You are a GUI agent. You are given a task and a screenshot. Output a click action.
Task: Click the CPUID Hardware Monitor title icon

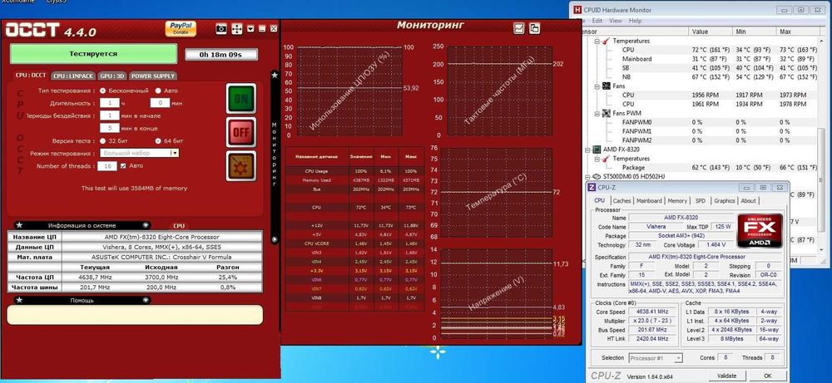point(577,9)
